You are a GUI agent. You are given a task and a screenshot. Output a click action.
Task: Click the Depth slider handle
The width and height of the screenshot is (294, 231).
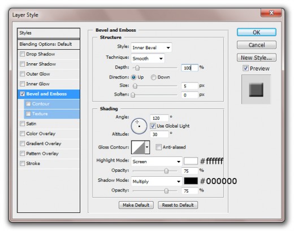pyautogui.click(x=137, y=68)
